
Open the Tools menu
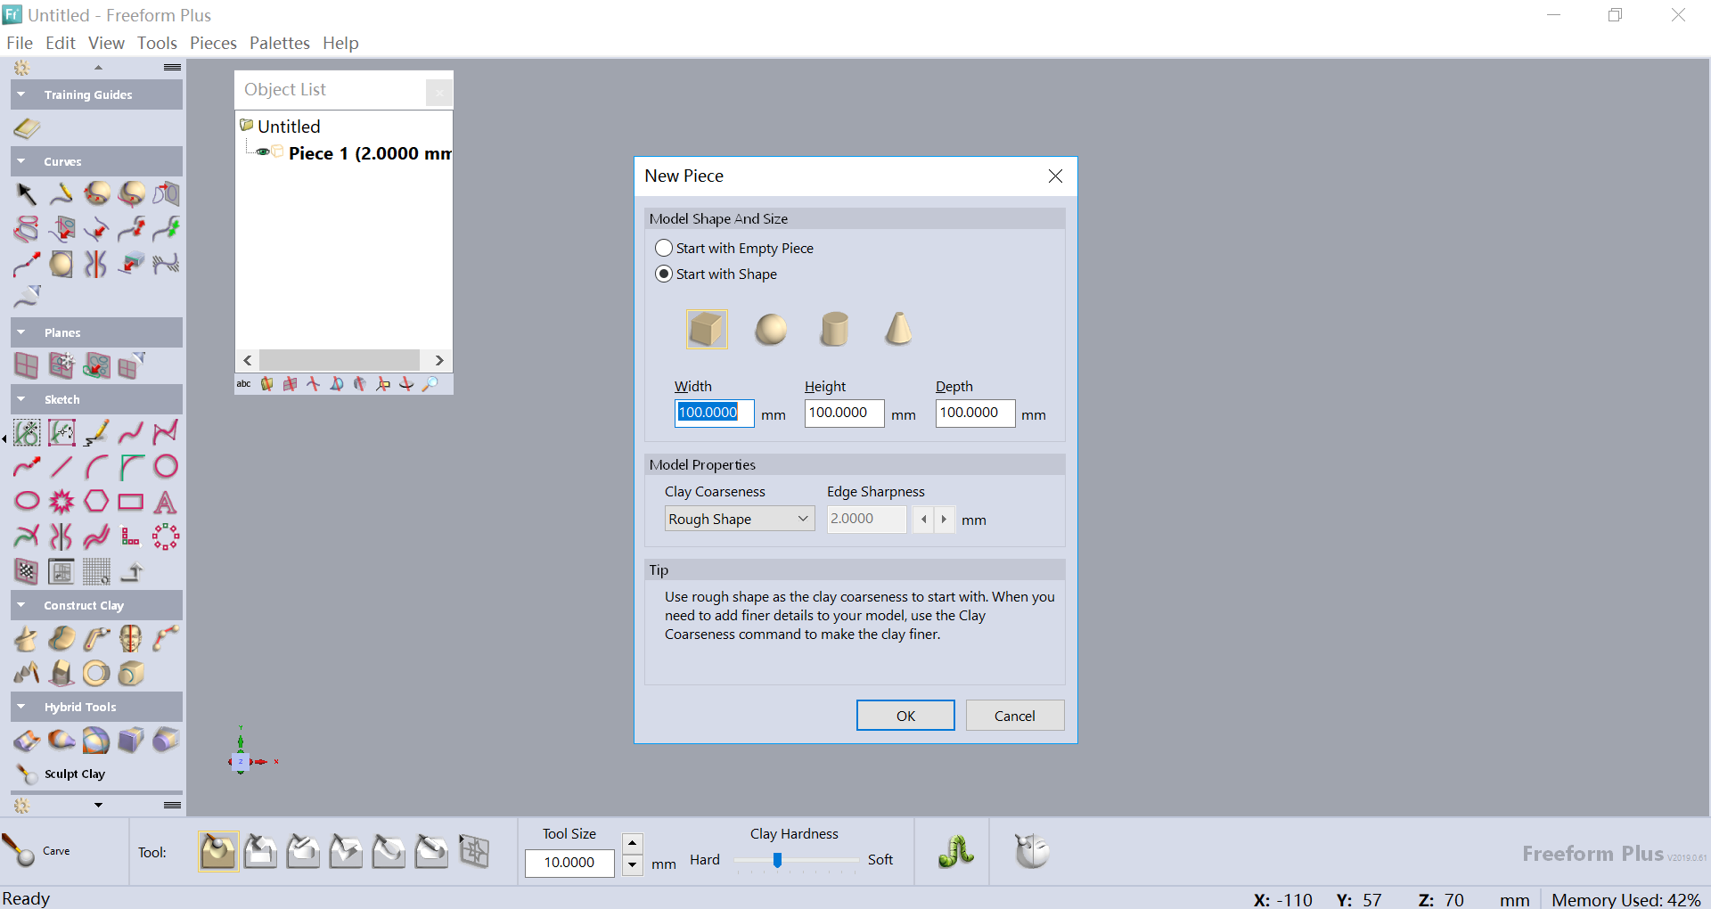(x=157, y=43)
